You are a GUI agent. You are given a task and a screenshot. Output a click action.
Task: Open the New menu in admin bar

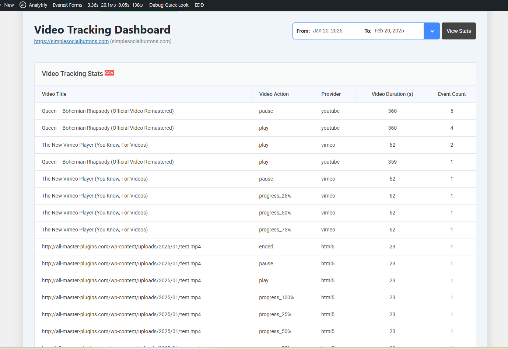coord(9,5)
